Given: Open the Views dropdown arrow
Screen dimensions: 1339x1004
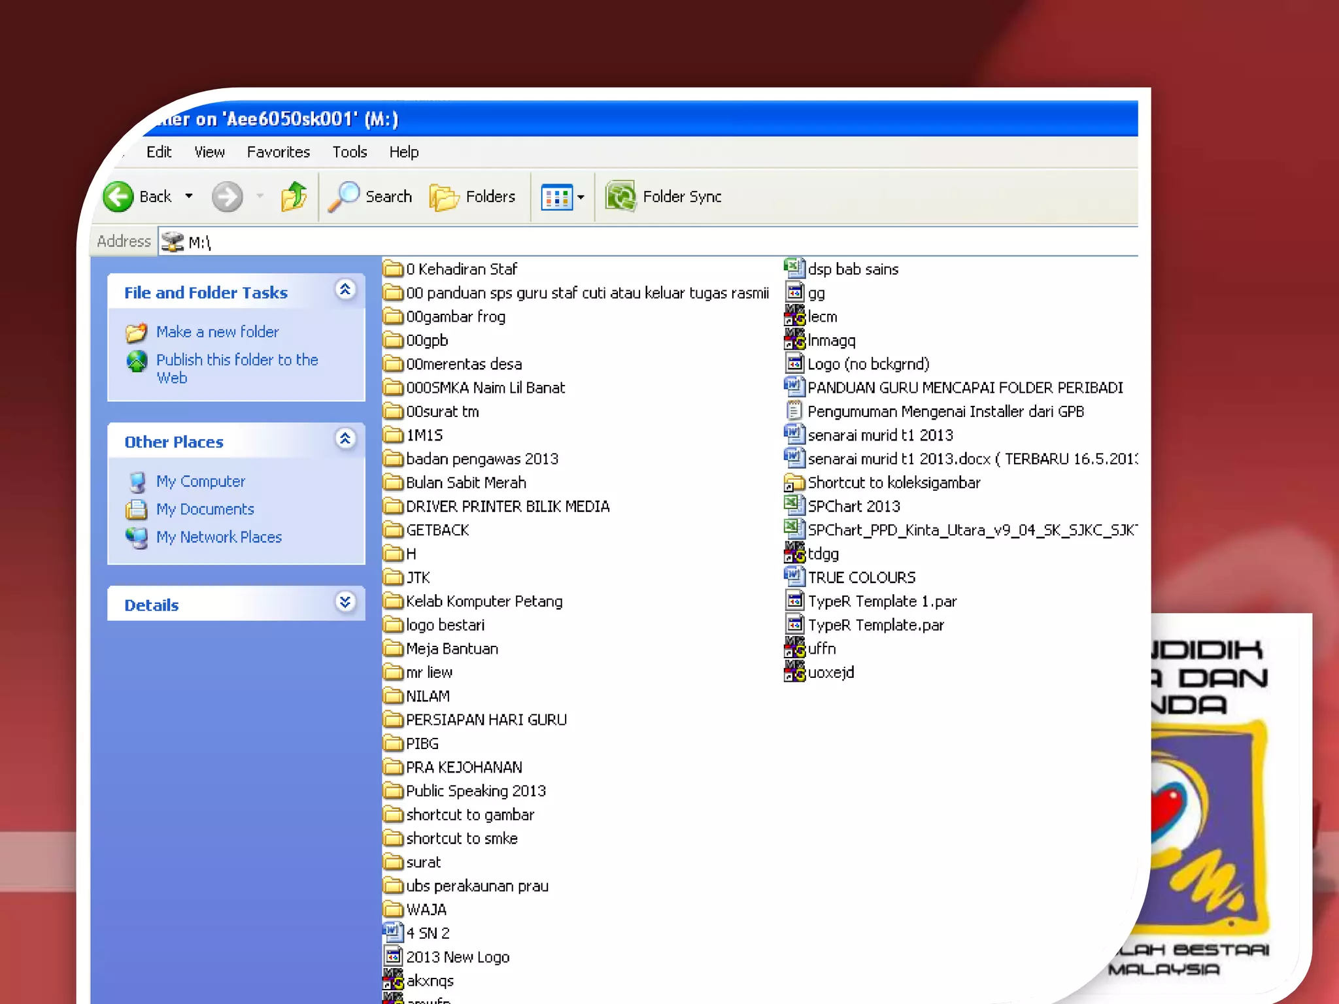Looking at the screenshot, I should [x=581, y=197].
